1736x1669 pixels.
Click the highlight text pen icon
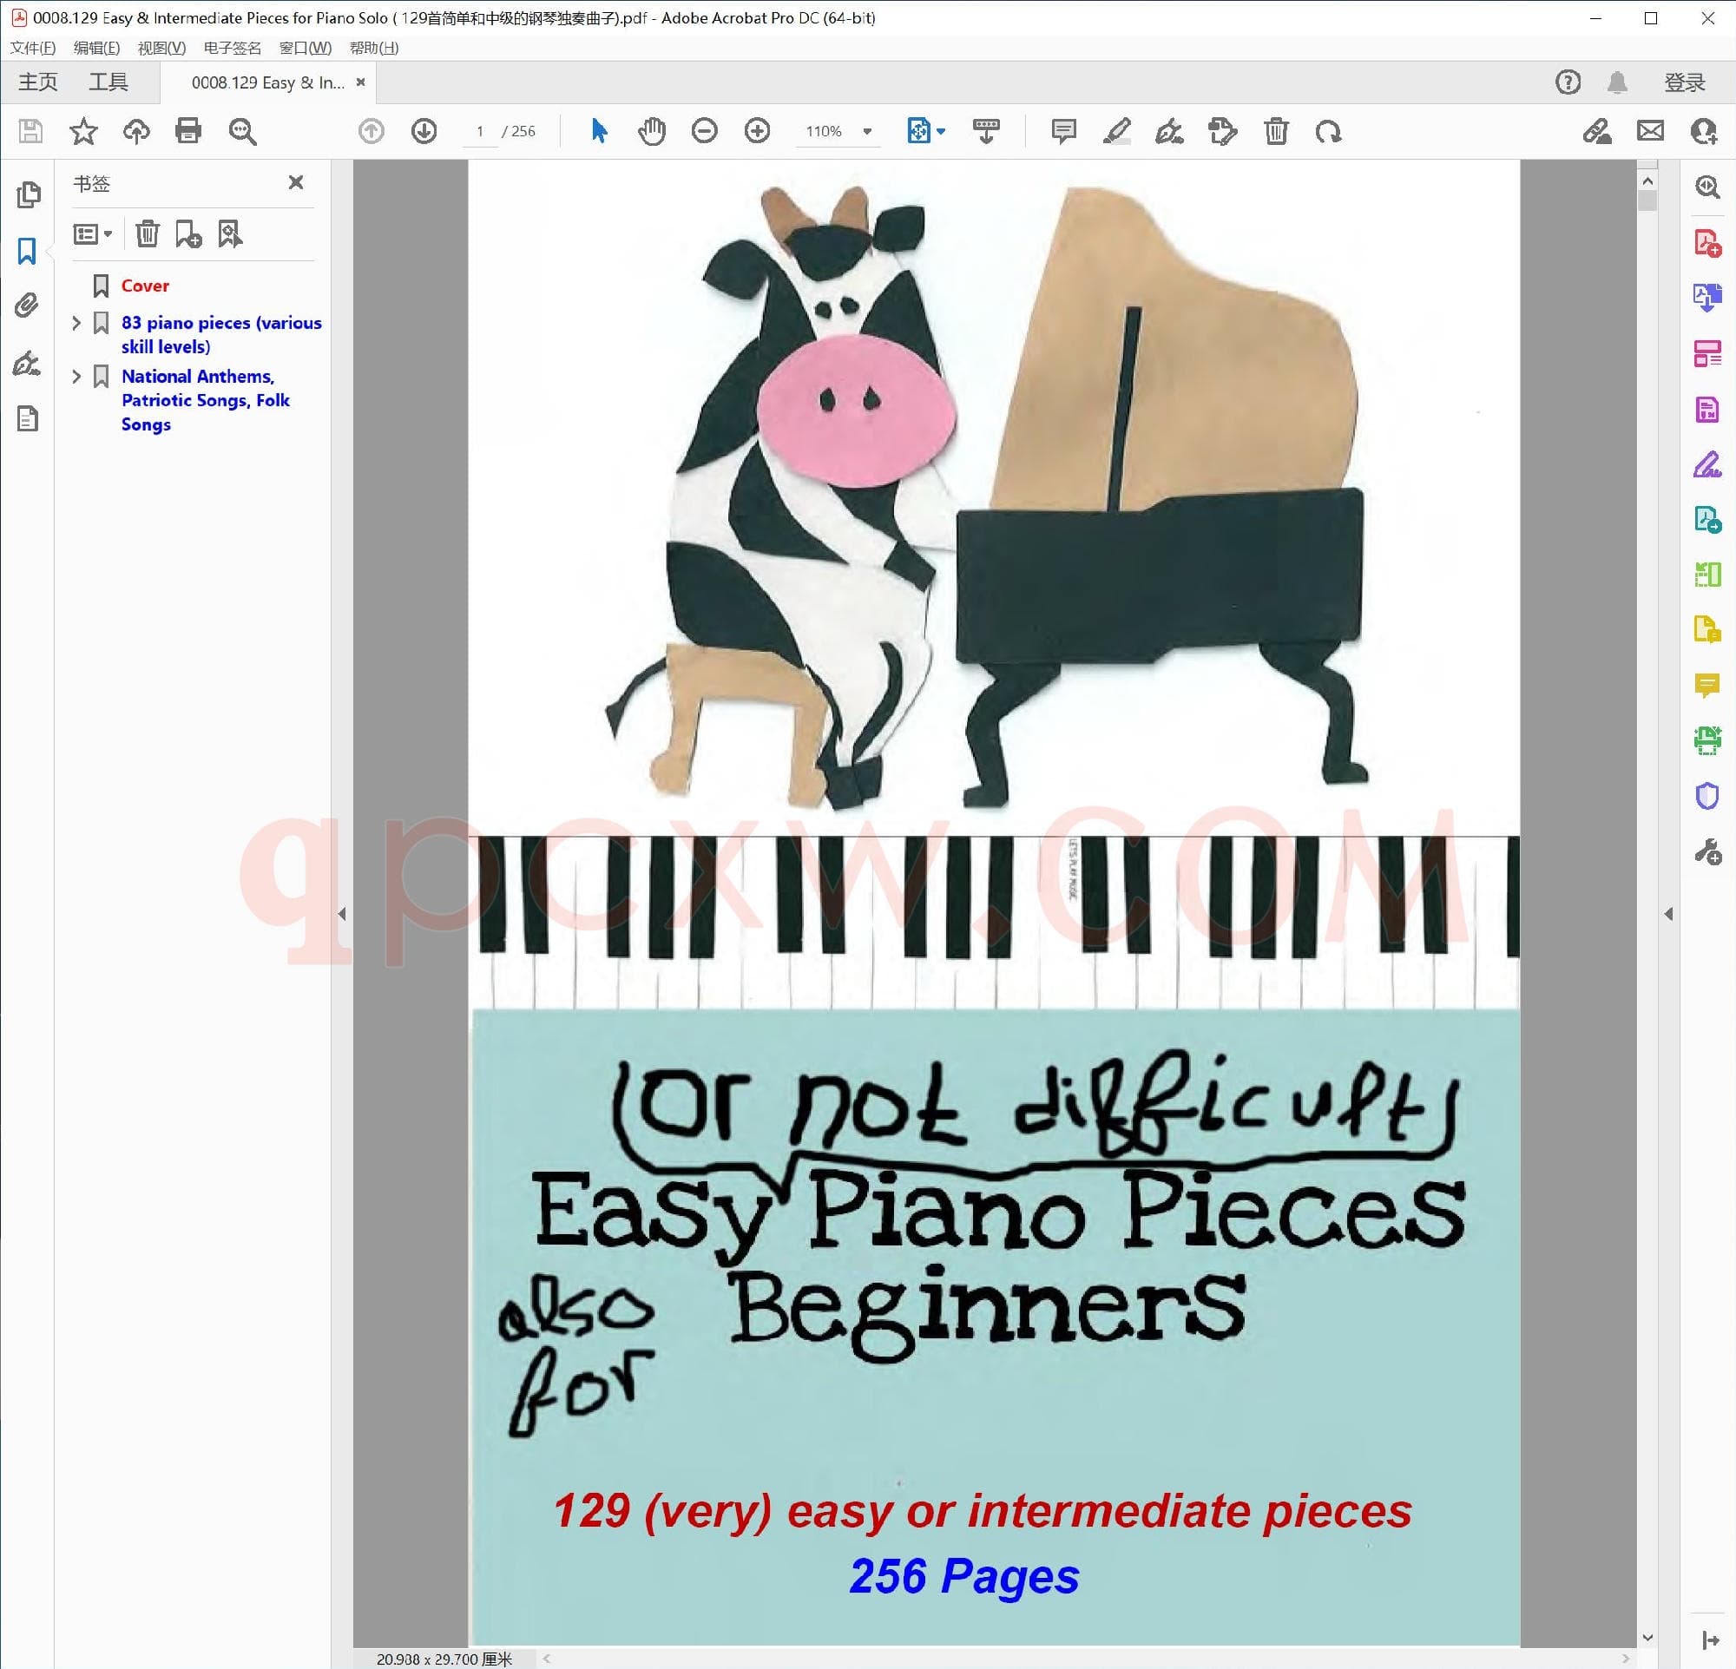point(1116,132)
